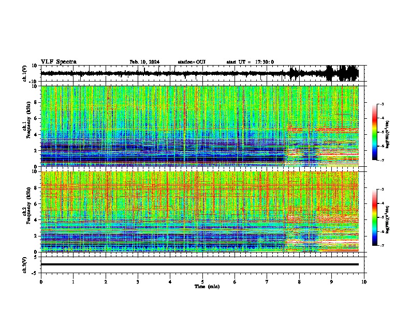Click the -3 label on ch.2 color bar
The width and height of the screenshot is (410, 316).
click(x=382, y=189)
